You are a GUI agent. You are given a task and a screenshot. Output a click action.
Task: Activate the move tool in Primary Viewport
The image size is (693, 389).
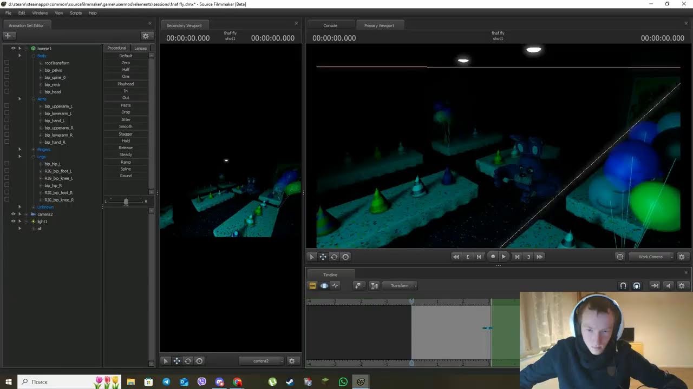(323, 257)
